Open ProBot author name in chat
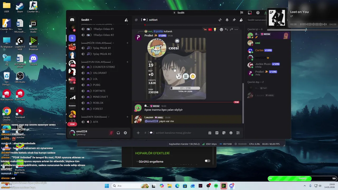 coord(149,36)
